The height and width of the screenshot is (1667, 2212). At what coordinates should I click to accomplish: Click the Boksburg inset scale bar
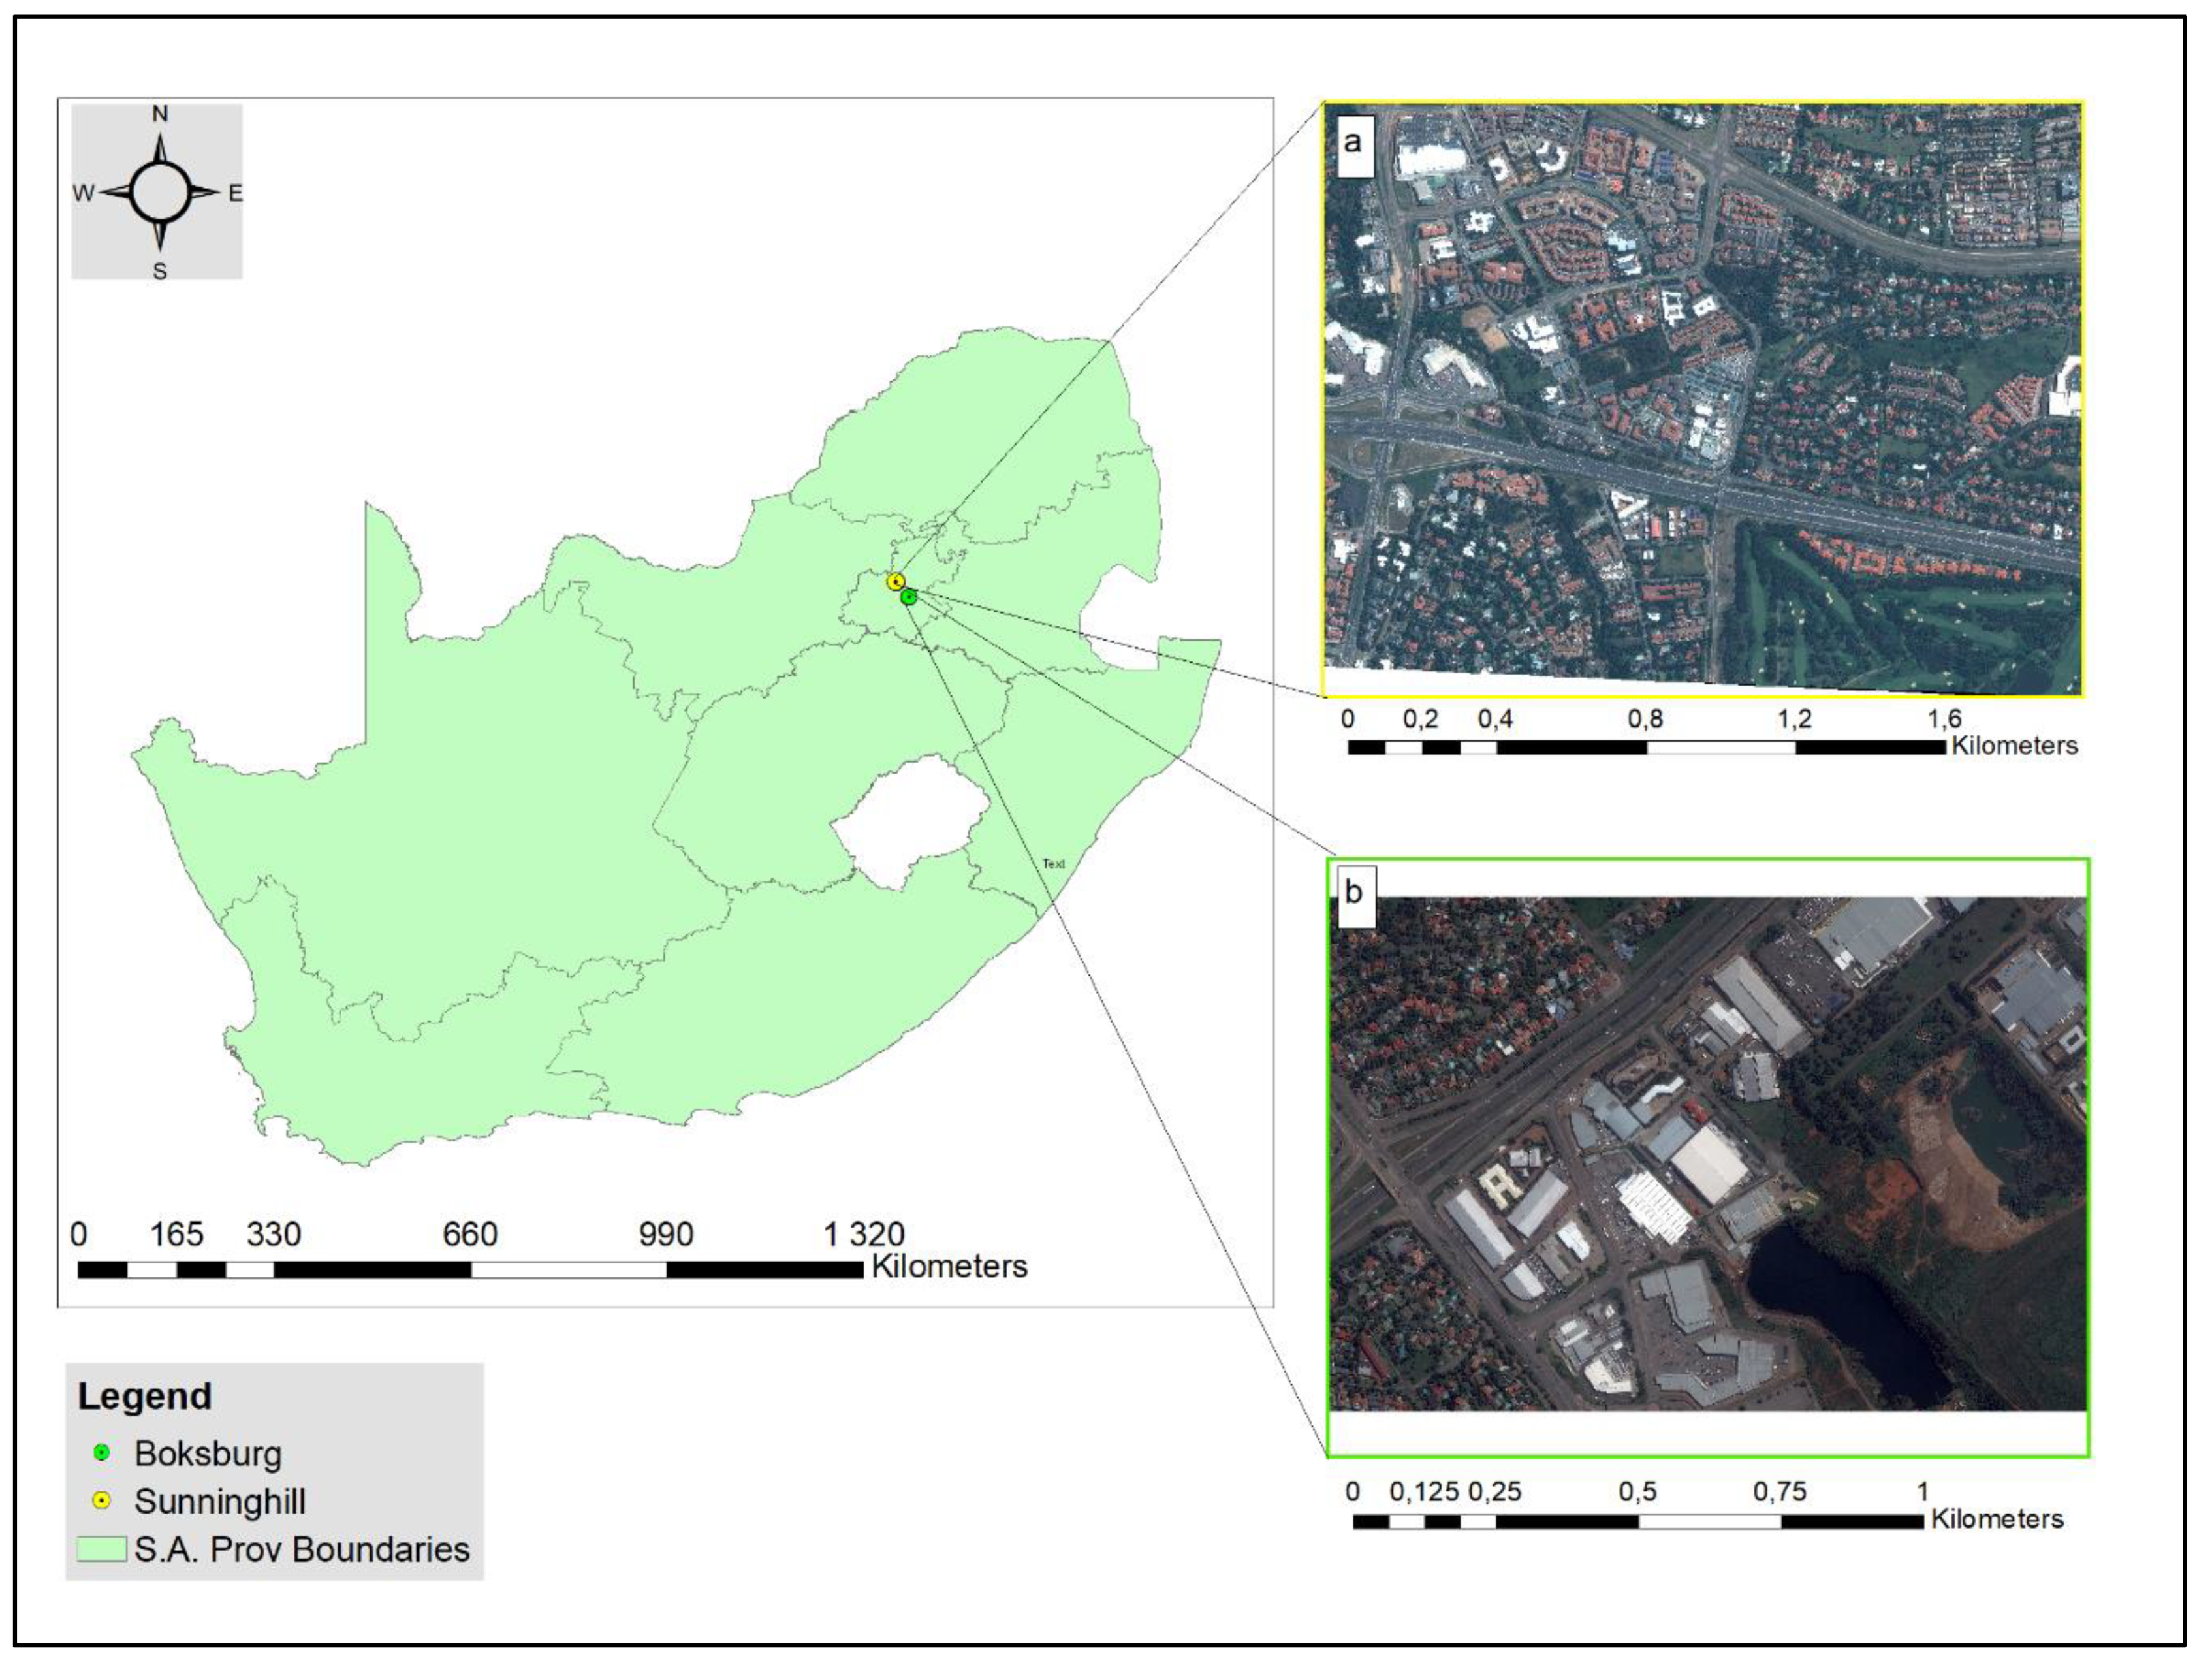coord(1637,1521)
